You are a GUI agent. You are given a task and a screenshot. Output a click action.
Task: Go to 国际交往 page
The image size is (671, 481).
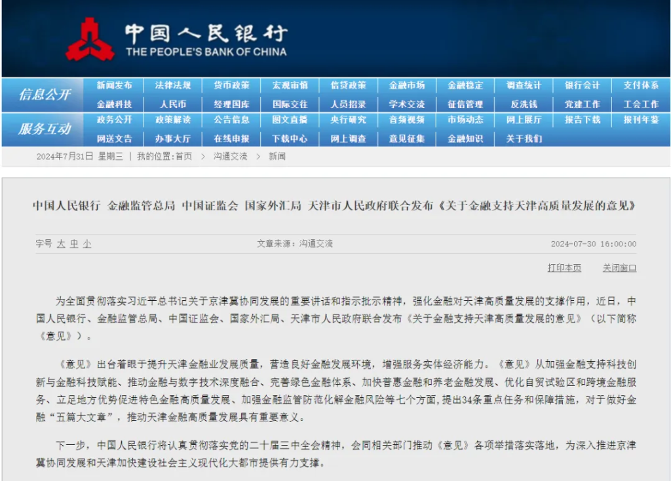click(290, 104)
